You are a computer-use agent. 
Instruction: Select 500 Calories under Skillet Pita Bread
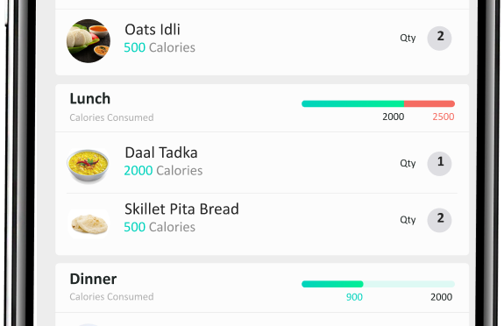pos(160,227)
